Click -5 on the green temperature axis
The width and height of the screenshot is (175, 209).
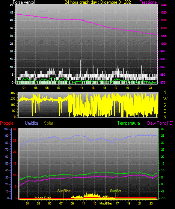click(x=163, y=191)
